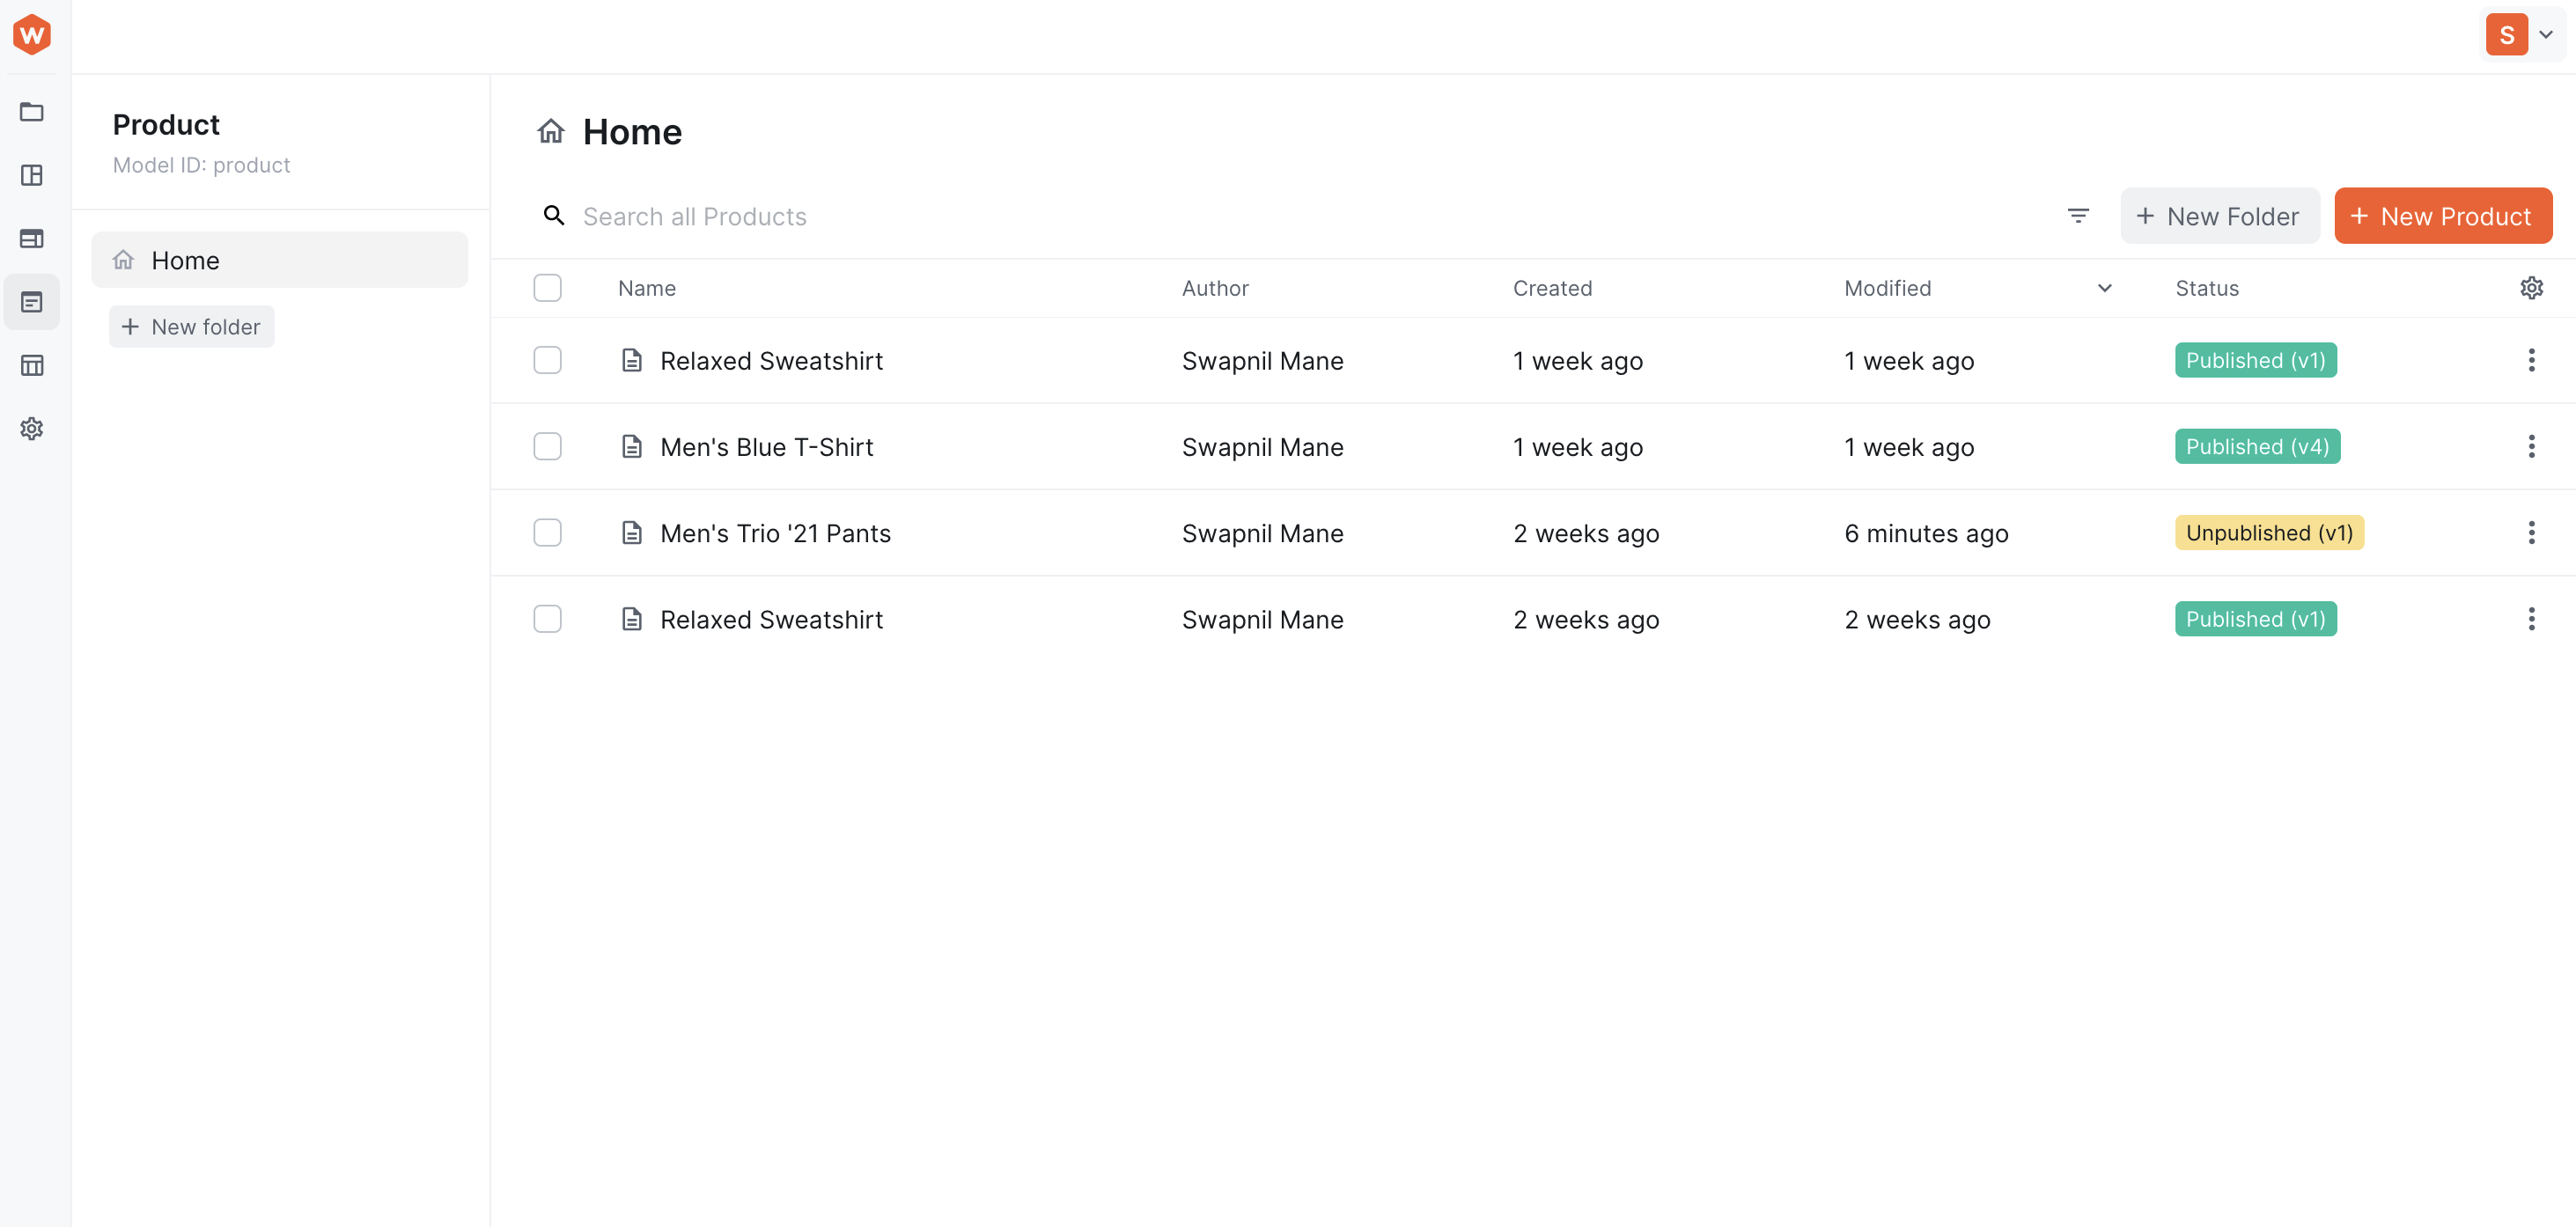Viewport: 2576px width, 1227px height.
Task: Check the Men's Blue T-Shirt row checkbox
Action: coord(547,447)
